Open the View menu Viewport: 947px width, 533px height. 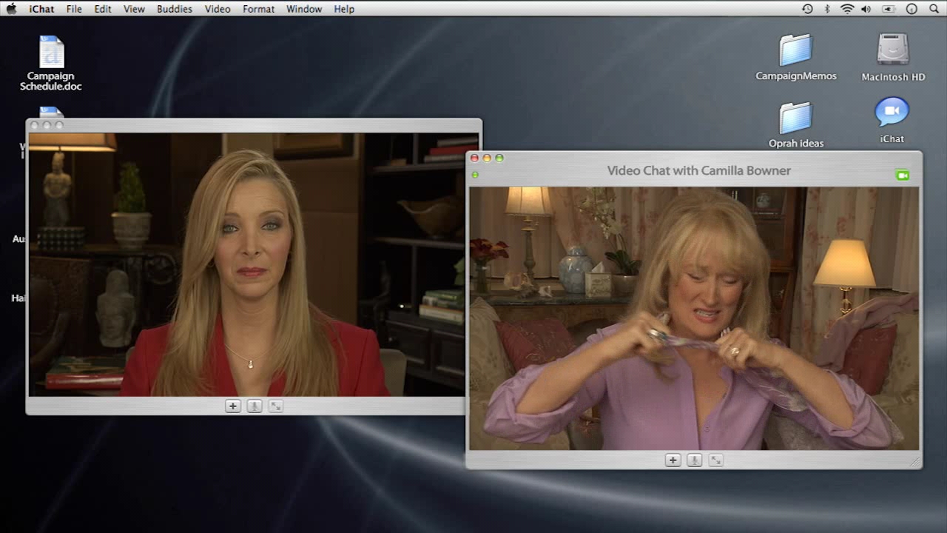point(134,9)
